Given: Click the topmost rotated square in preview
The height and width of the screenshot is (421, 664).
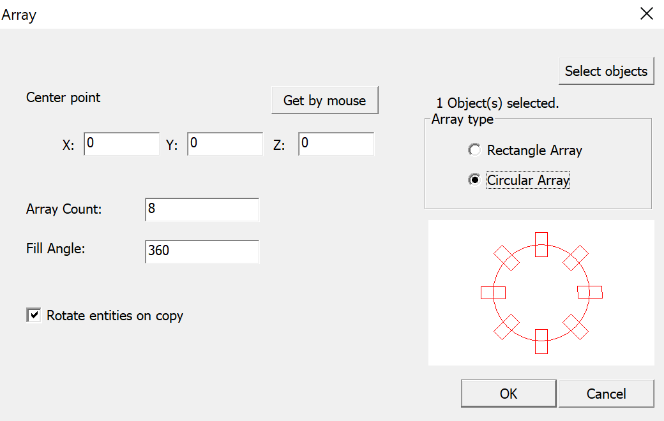Looking at the screenshot, I should 541,246.
